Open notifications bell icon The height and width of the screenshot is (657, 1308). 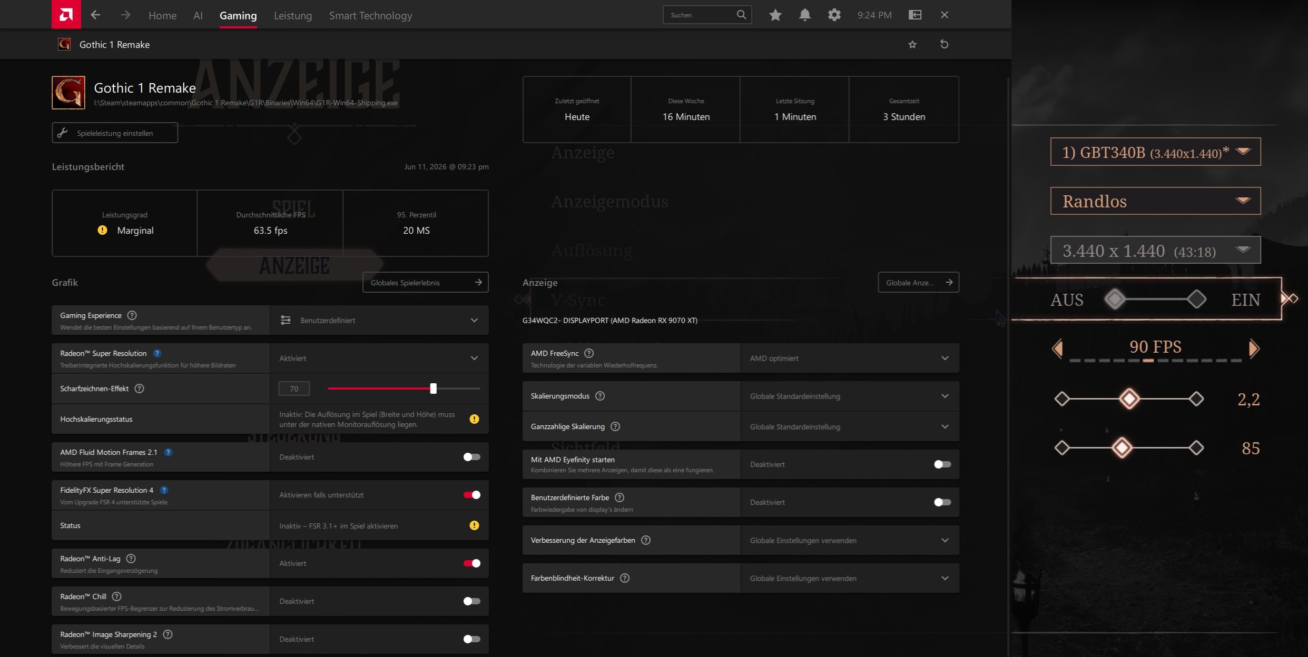pyautogui.click(x=804, y=15)
